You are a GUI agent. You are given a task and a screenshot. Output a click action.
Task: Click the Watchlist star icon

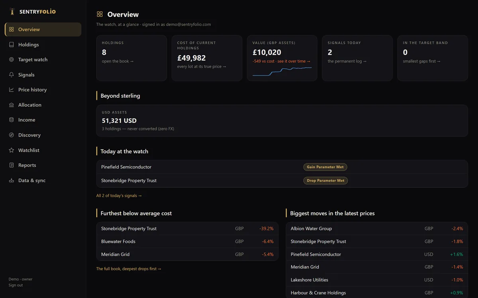point(12,150)
